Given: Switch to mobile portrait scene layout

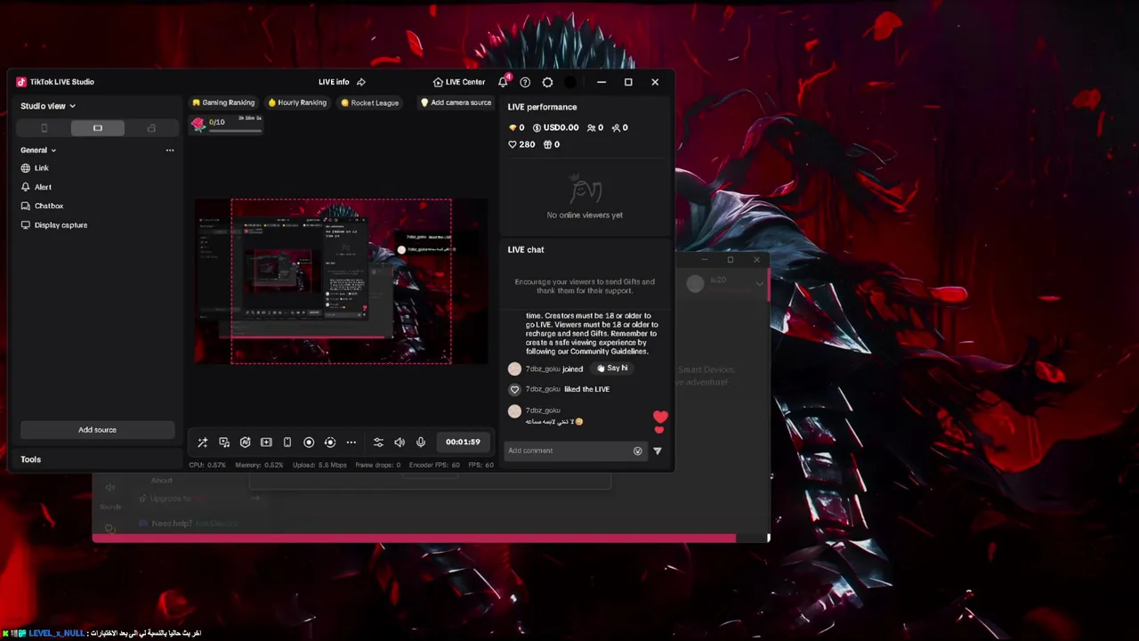Looking at the screenshot, I should pyautogui.click(x=44, y=128).
